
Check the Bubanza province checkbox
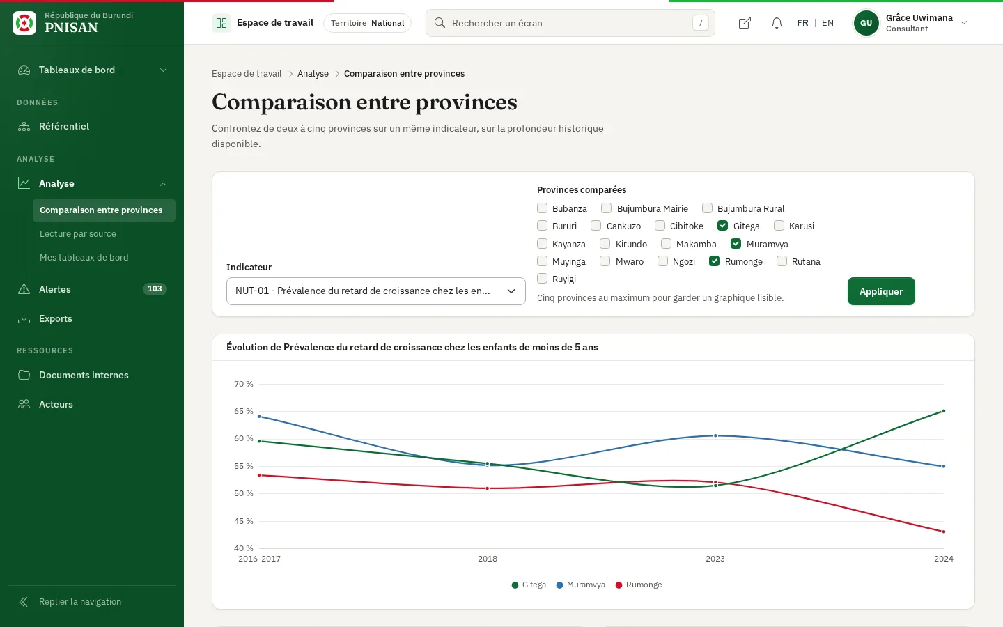pyautogui.click(x=542, y=208)
